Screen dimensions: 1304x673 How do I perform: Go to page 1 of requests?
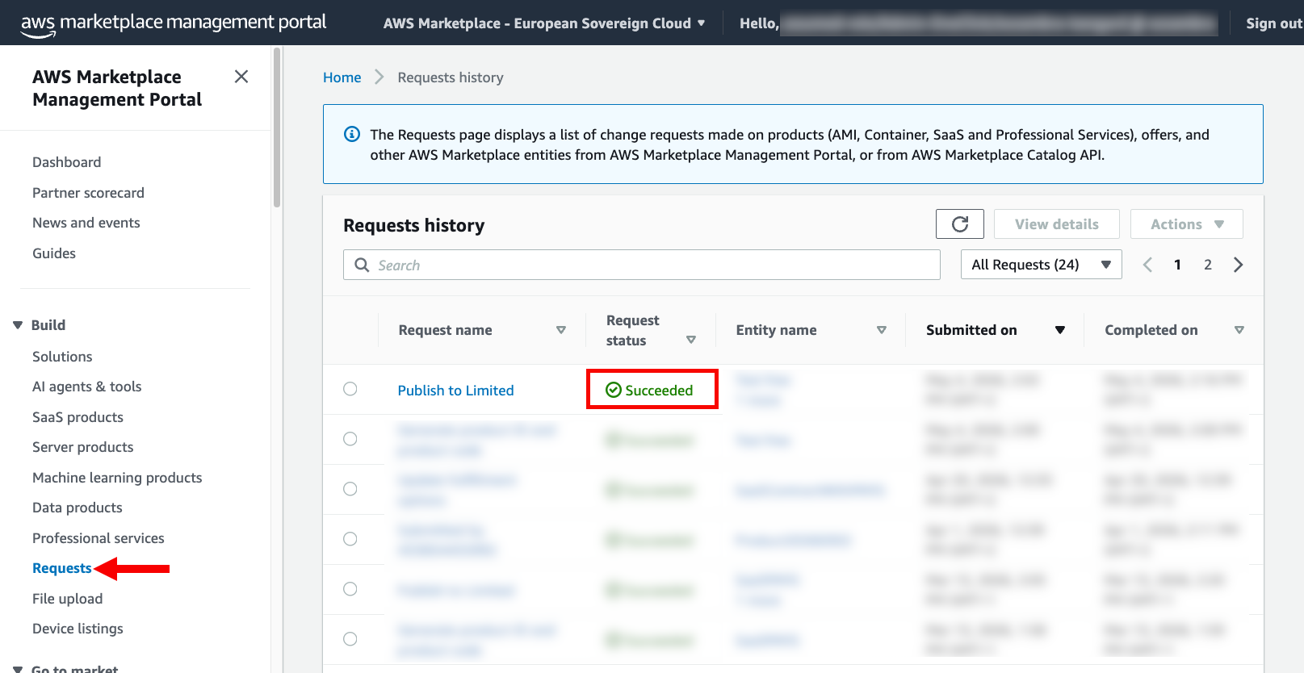tap(1178, 265)
